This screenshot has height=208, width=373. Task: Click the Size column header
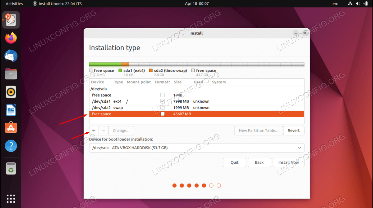click(x=177, y=82)
